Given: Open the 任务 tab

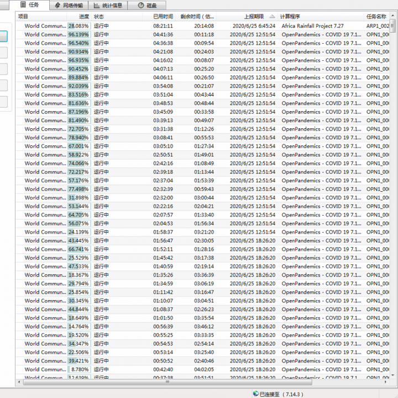Looking at the screenshot, I should click(x=29, y=5).
